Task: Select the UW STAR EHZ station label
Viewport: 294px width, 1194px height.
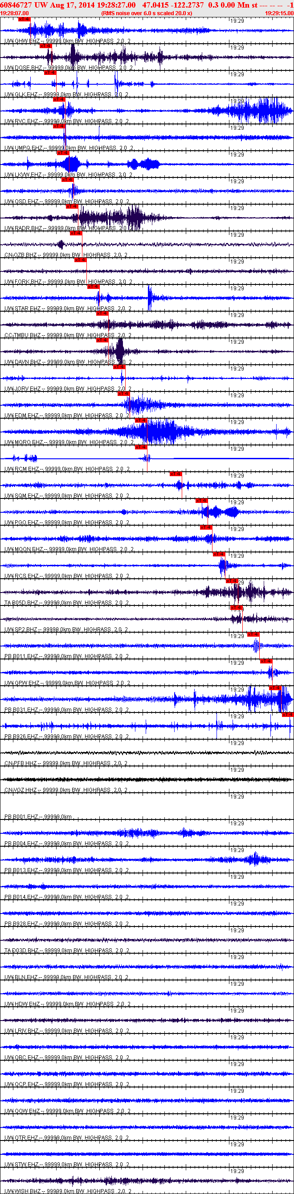Action: click(68, 309)
